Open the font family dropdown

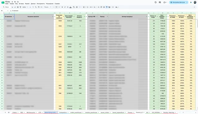click(48, 7)
